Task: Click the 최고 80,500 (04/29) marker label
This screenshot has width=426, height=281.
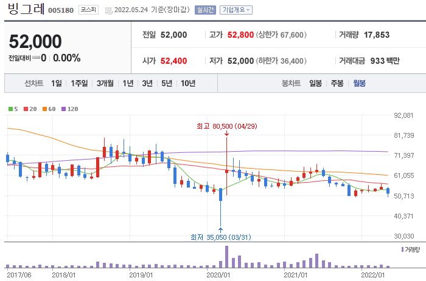Action: tap(227, 126)
